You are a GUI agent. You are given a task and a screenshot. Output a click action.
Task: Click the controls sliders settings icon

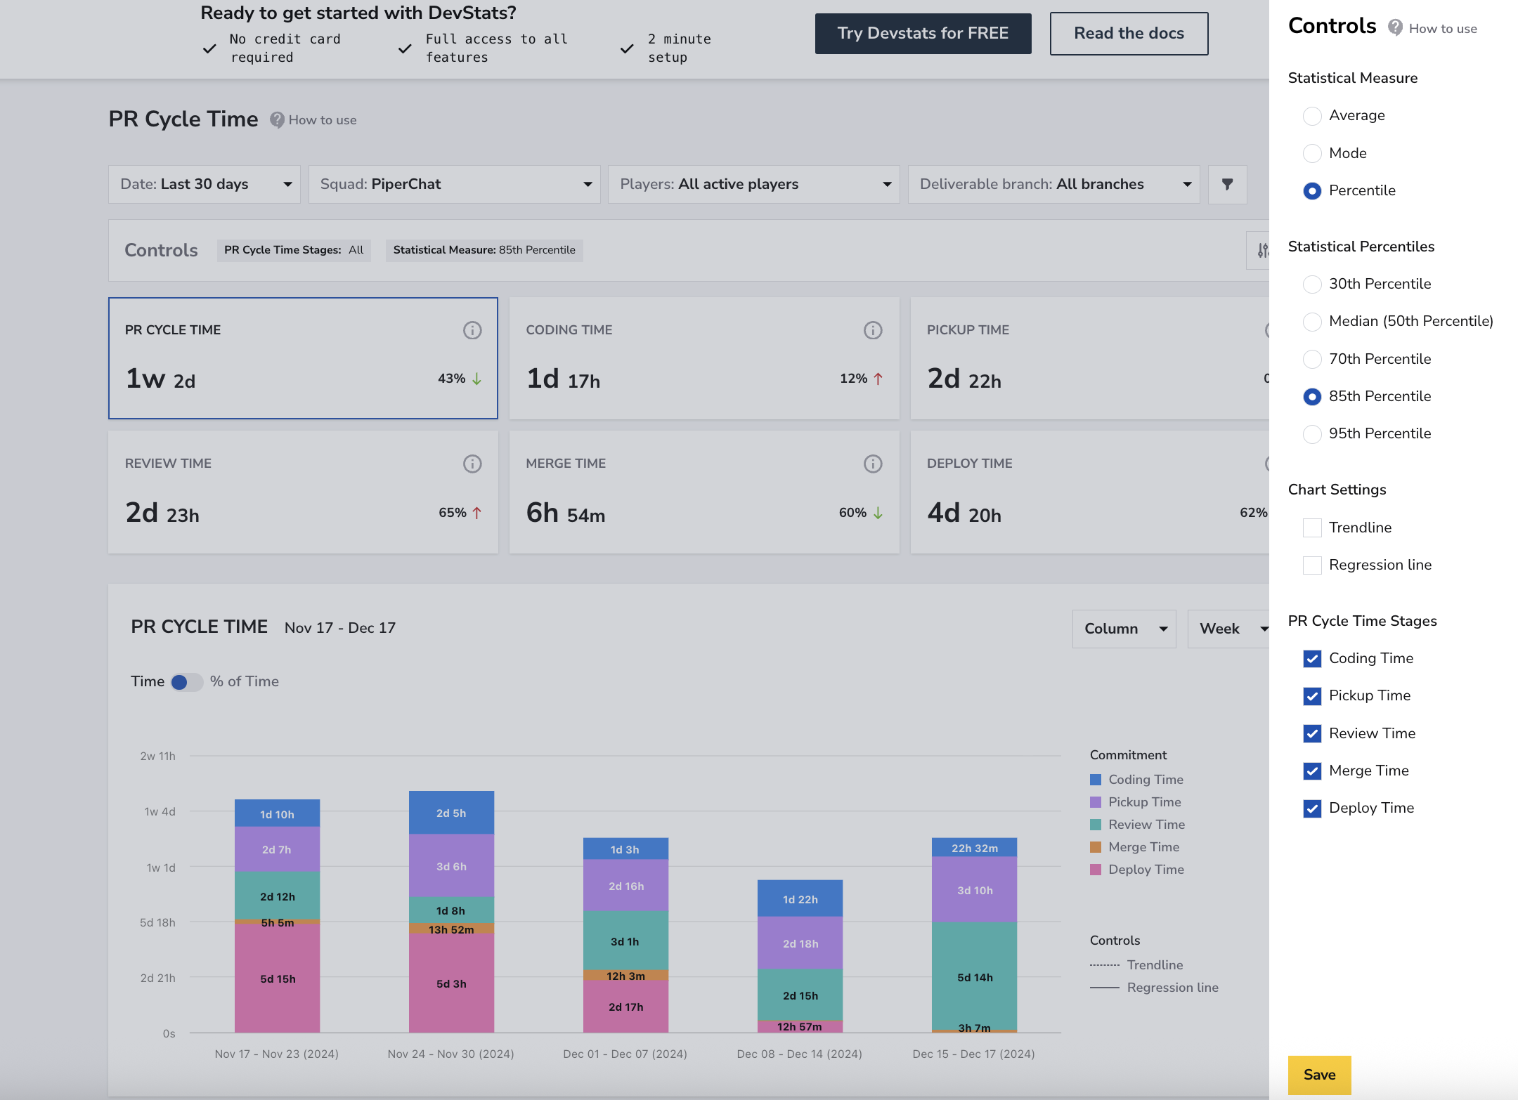point(1262,250)
